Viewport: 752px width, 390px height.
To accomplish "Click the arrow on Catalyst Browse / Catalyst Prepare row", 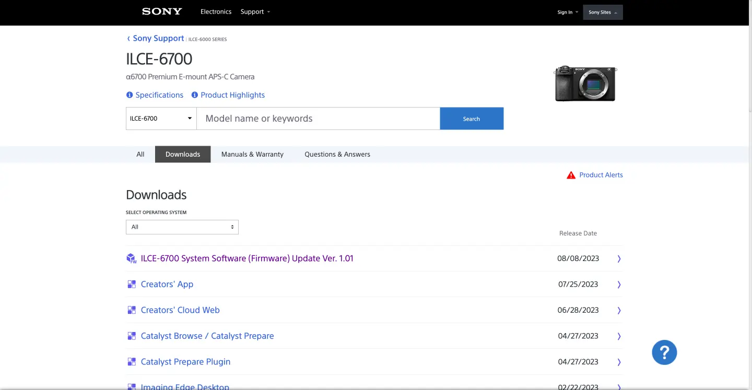I will (x=619, y=336).
